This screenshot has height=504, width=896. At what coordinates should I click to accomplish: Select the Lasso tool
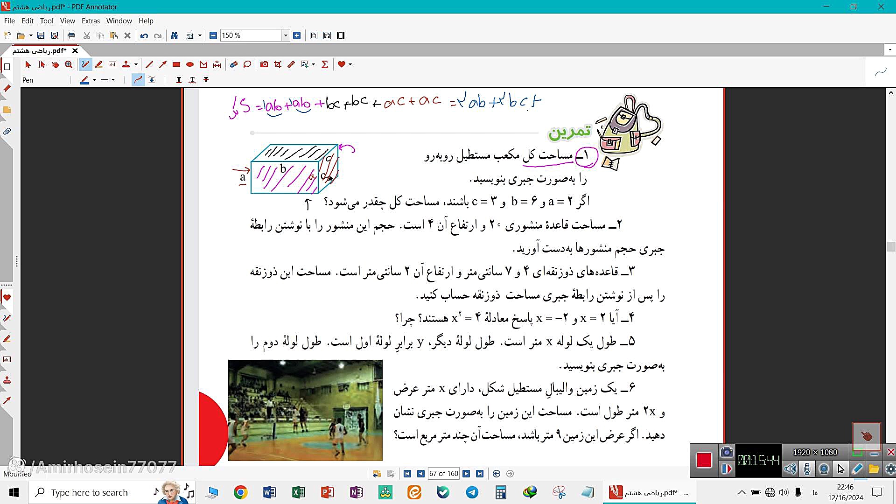point(247,64)
